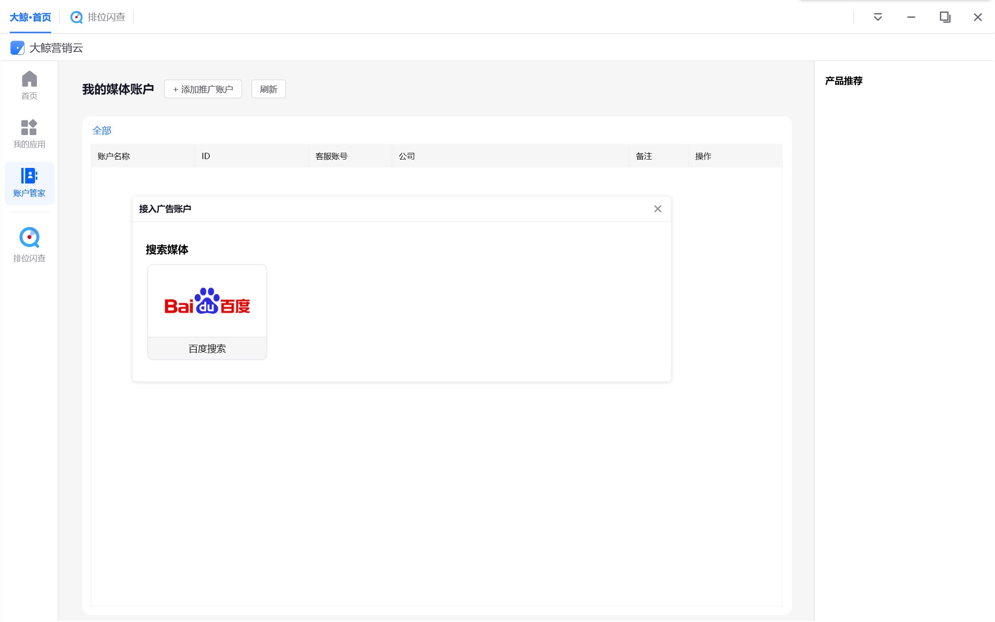
Task: Close the 接入广告账户 dialog
Action: 658,209
